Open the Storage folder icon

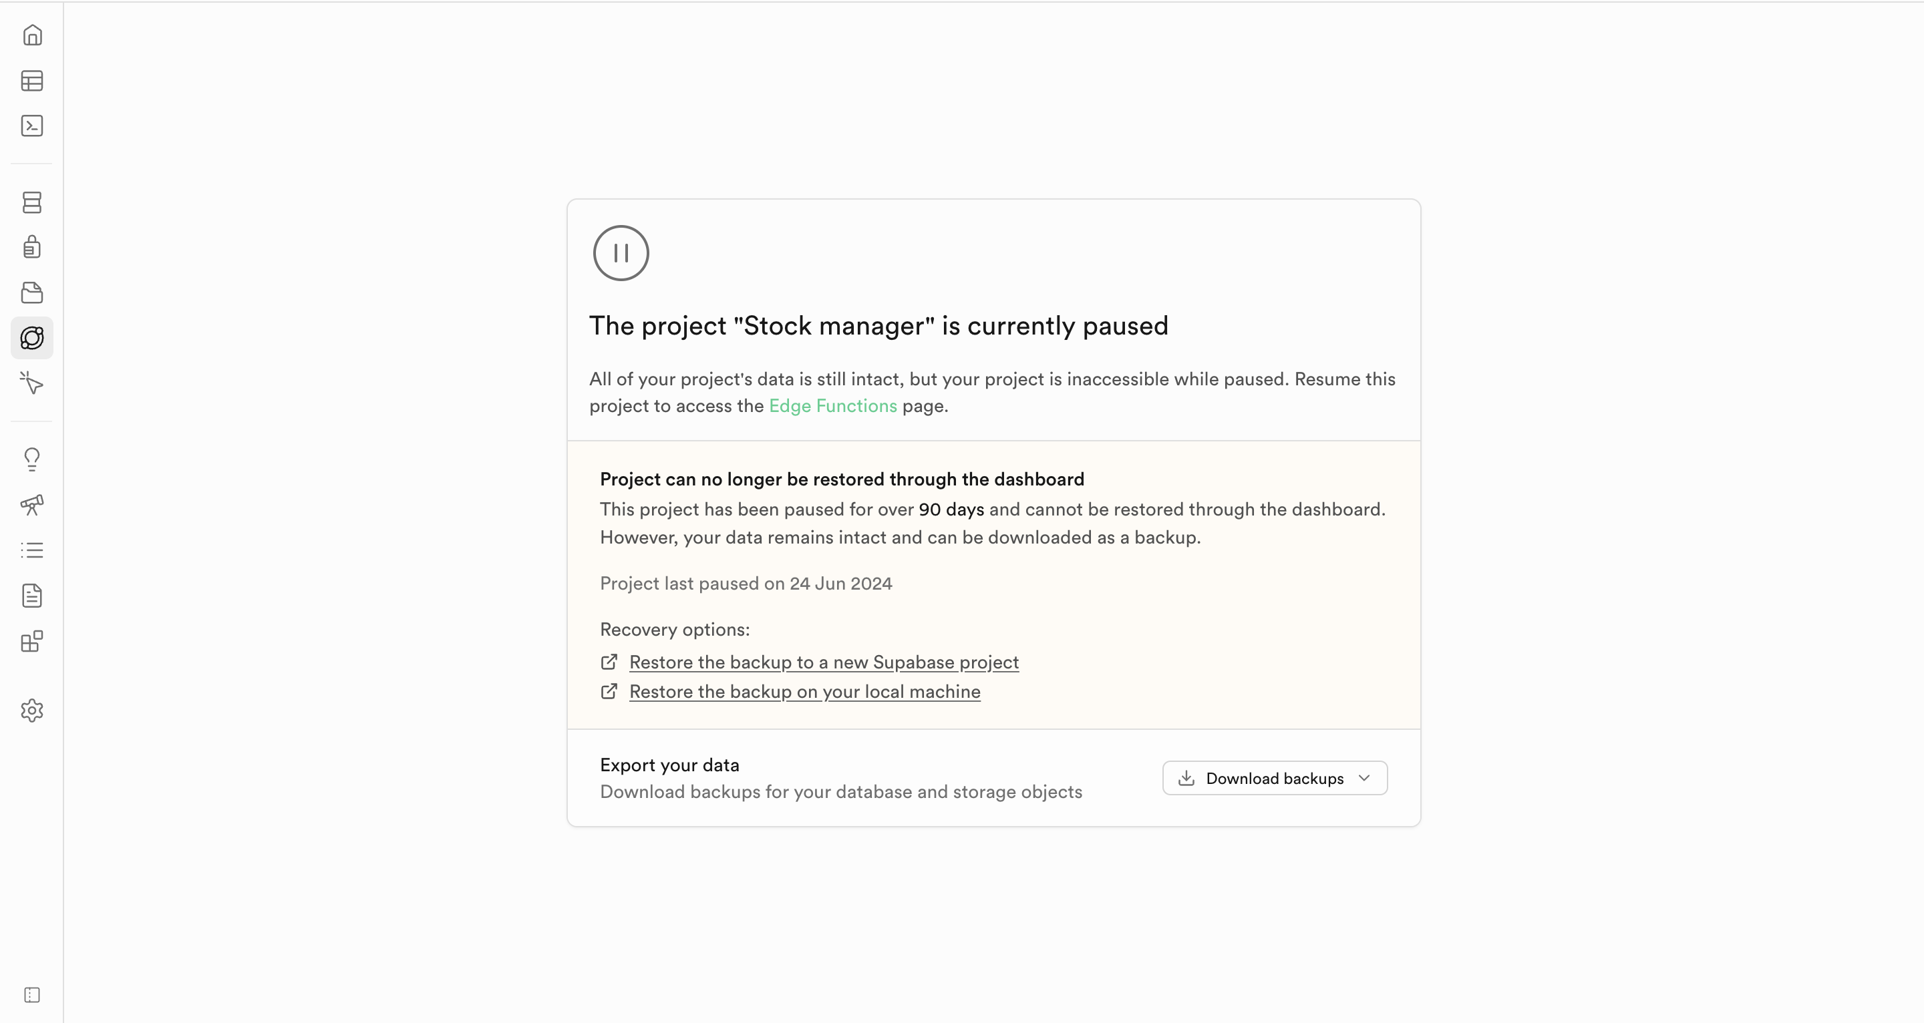click(32, 292)
